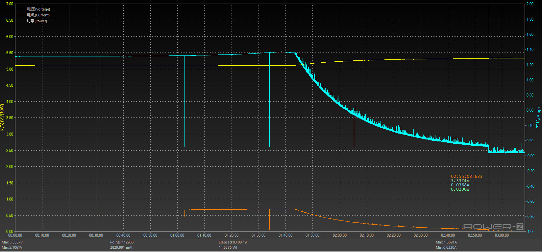Image resolution: width=542 pixels, height=252 pixels.
Task: Click the POWER-Z logo watermark
Action: point(493,226)
